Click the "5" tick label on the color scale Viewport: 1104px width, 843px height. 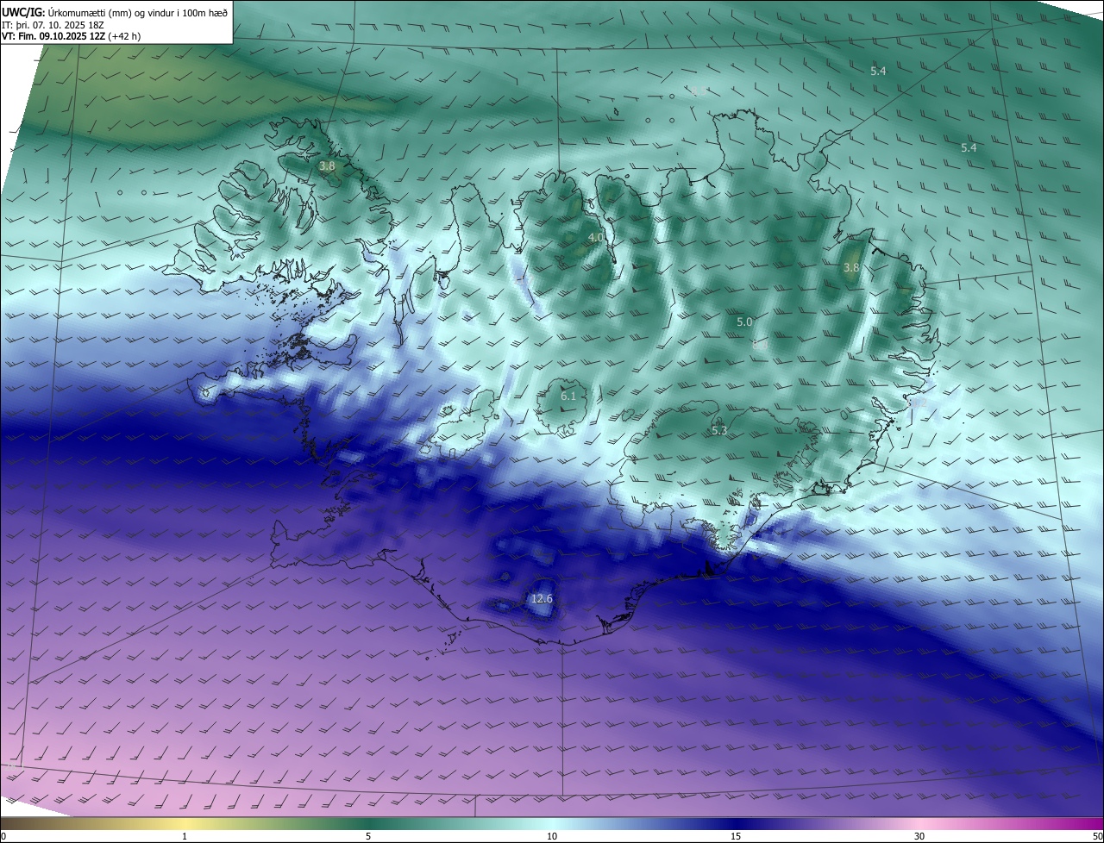pyautogui.click(x=368, y=836)
